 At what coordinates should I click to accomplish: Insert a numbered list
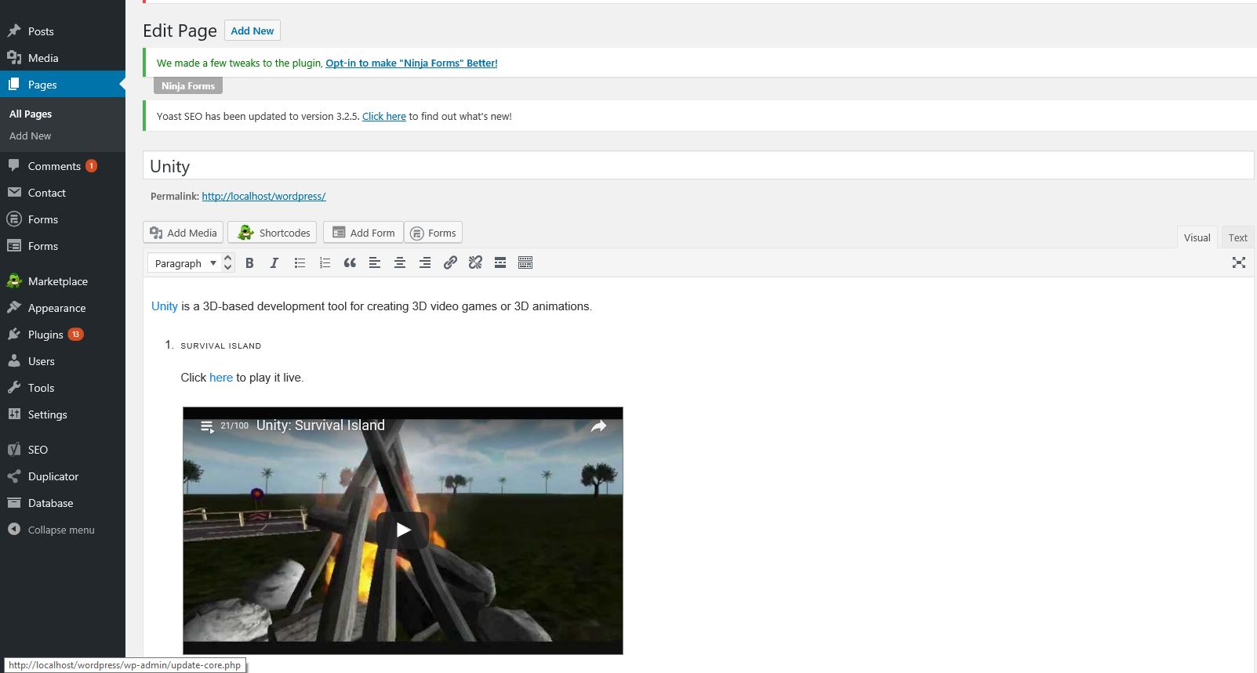tap(325, 263)
